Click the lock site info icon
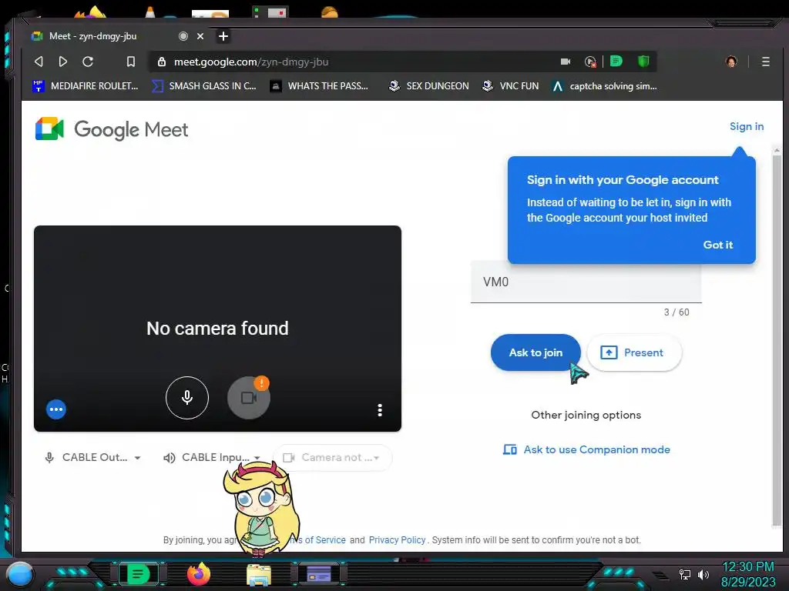 click(x=162, y=62)
